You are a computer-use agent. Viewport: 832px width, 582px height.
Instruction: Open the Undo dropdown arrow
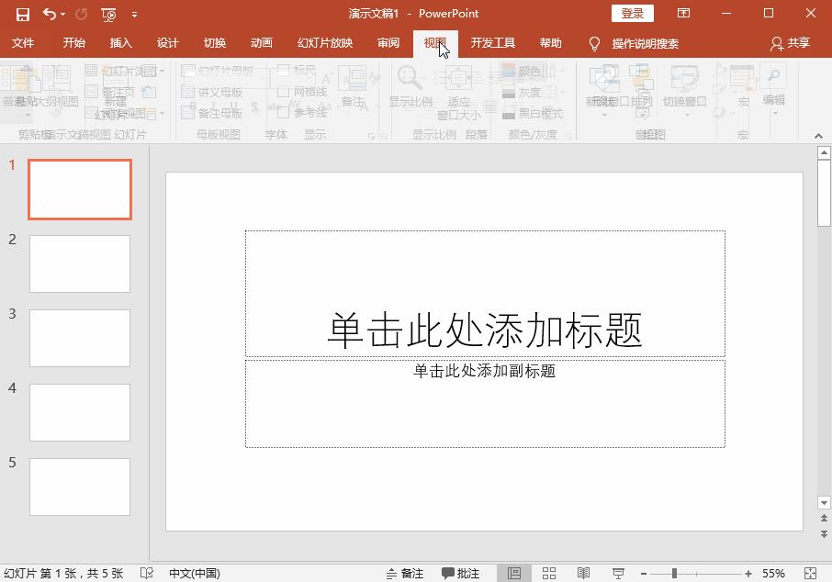click(x=62, y=14)
